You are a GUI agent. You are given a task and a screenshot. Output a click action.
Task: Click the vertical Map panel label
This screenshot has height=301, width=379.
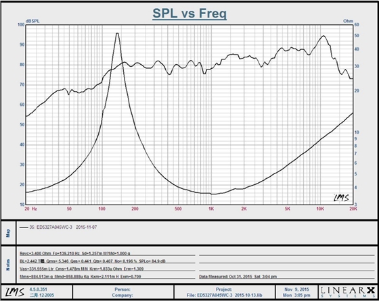[x=8, y=233]
